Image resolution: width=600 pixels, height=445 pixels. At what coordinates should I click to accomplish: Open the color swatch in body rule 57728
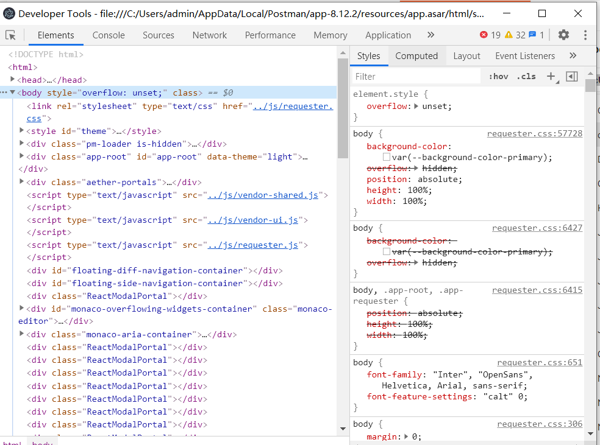coord(387,157)
